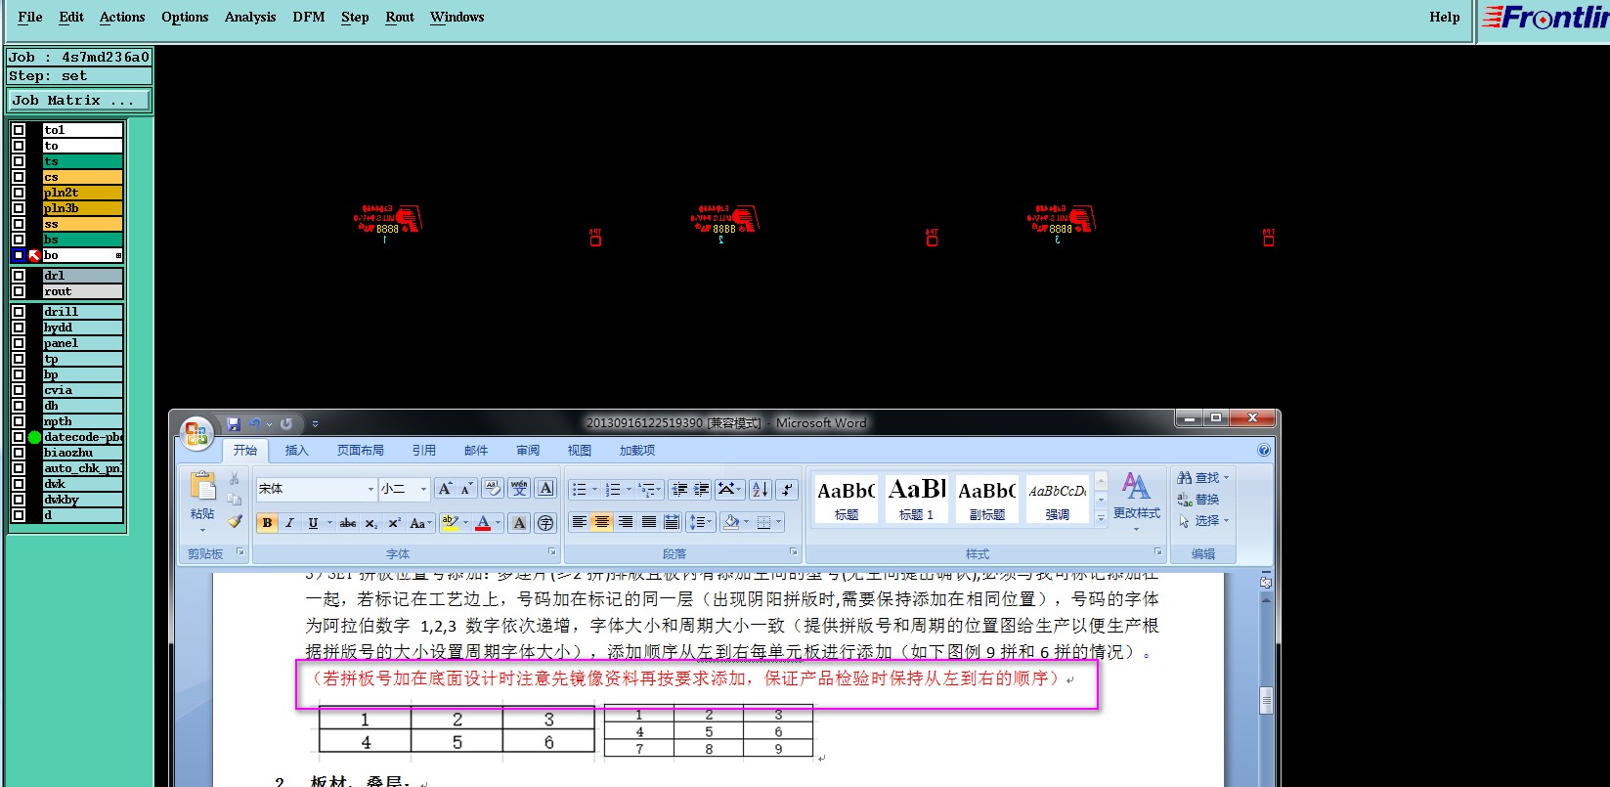Sort text with the A-Z icon
This screenshot has height=787, width=1610.
[x=761, y=489]
